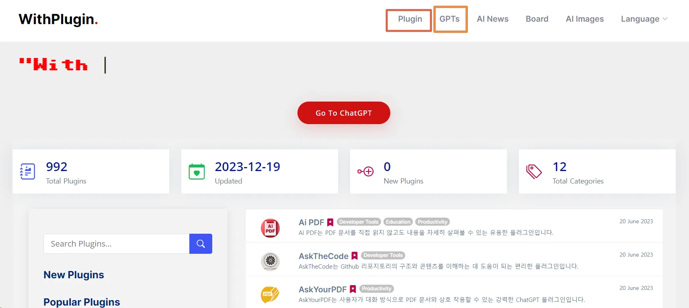Viewport: 689px width, 308px height.
Task: Open the AI Images page
Action: 585,19
